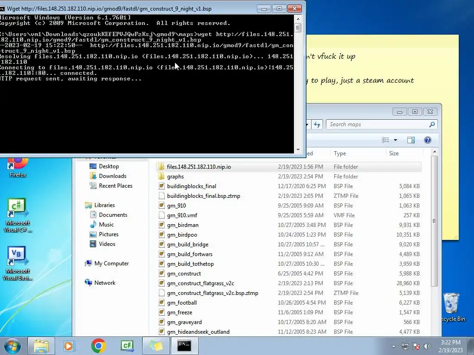
Task: Open network status tray icon
Action: point(405,347)
